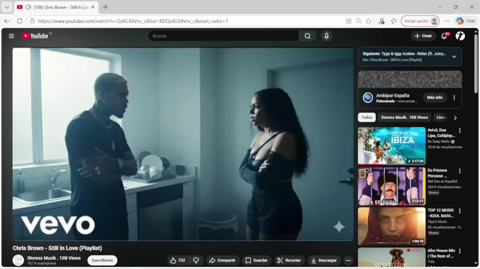The height and width of the screenshot is (269, 480).
Task: Open the YouTube hamburger guide menu
Action: coord(12,36)
